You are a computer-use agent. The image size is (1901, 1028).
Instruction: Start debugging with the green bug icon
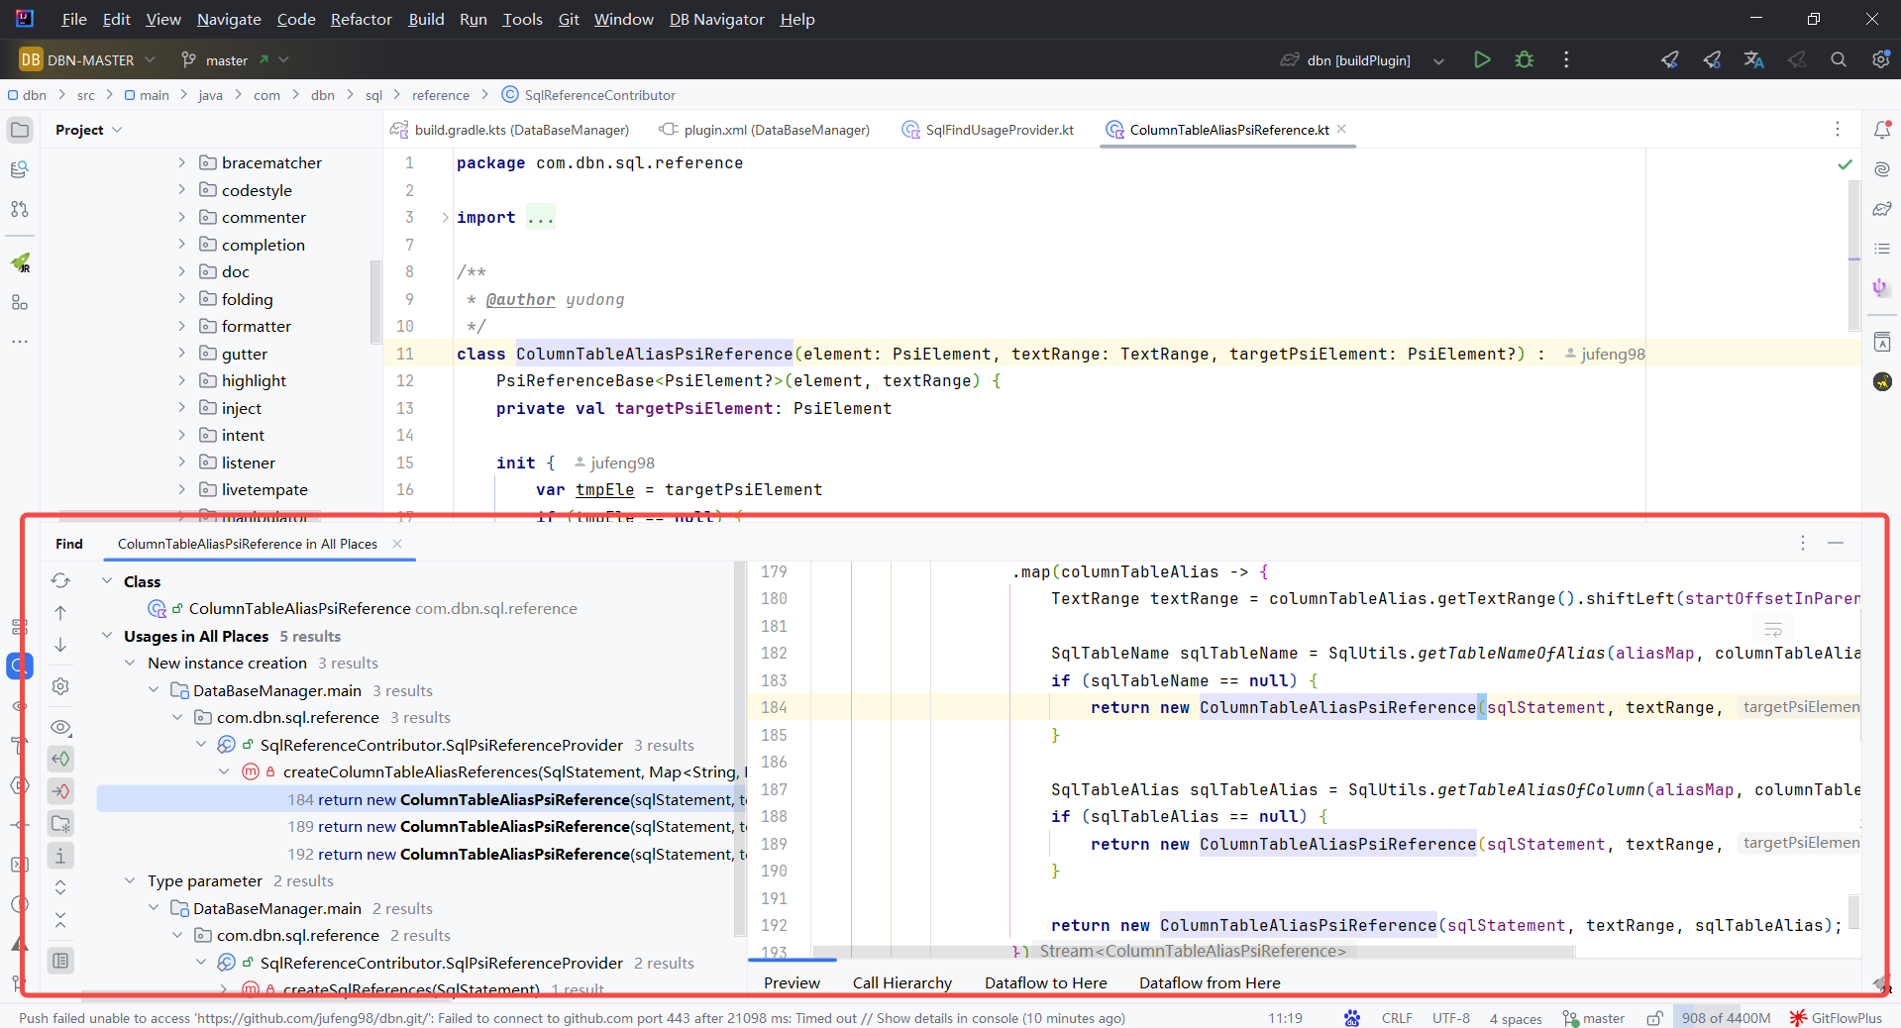[1525, 60]
